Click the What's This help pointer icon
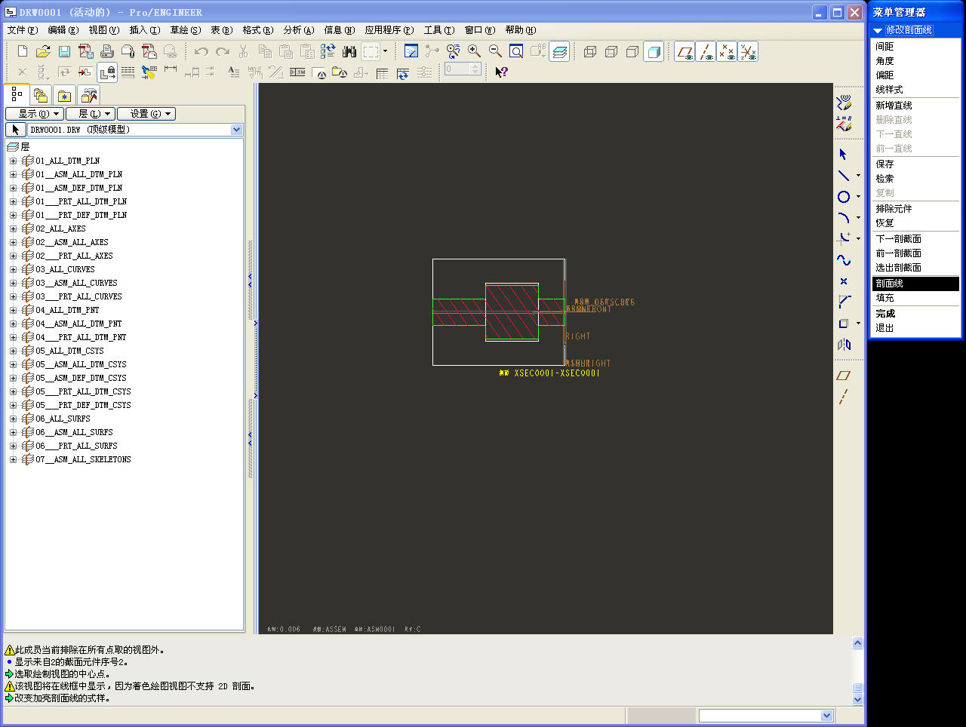 501,72
